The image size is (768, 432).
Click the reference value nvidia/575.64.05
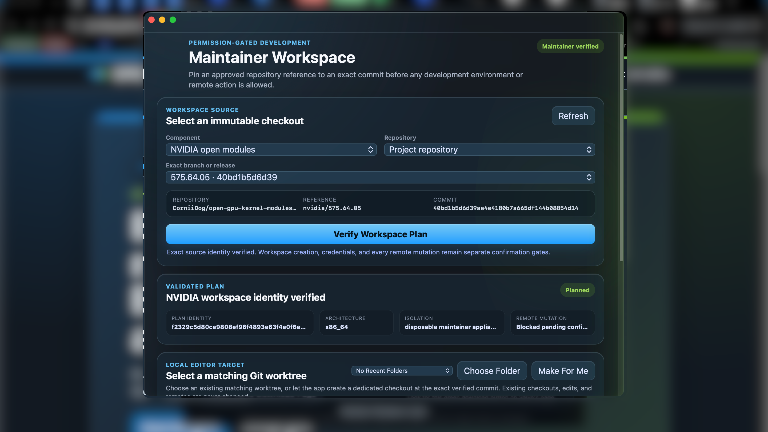pyautogui.click(x=332, y=208)
